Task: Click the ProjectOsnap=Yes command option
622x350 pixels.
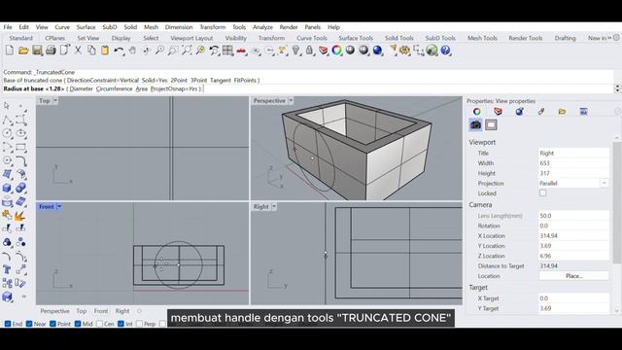Action: point(174,88)
